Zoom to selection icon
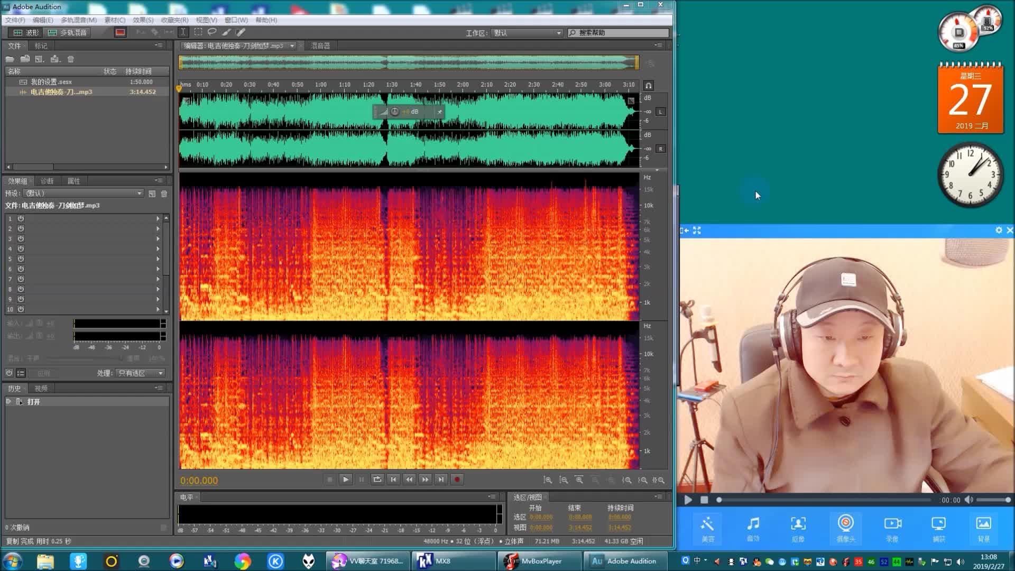 (x=658, y=480)
